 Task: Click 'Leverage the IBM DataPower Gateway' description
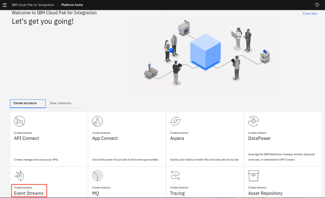281,157
